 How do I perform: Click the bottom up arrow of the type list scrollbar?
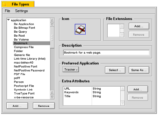[x=52, y=93]
